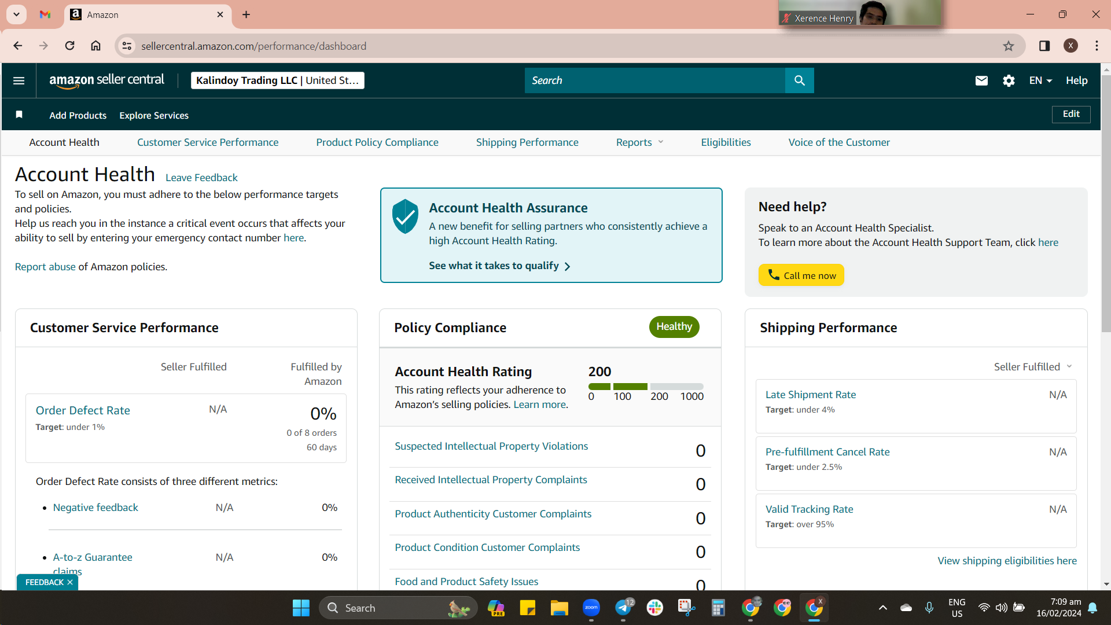This screenshot has height=625, width=1111.
Task: Open the browser side panel
Action: tap(1044, 46)
